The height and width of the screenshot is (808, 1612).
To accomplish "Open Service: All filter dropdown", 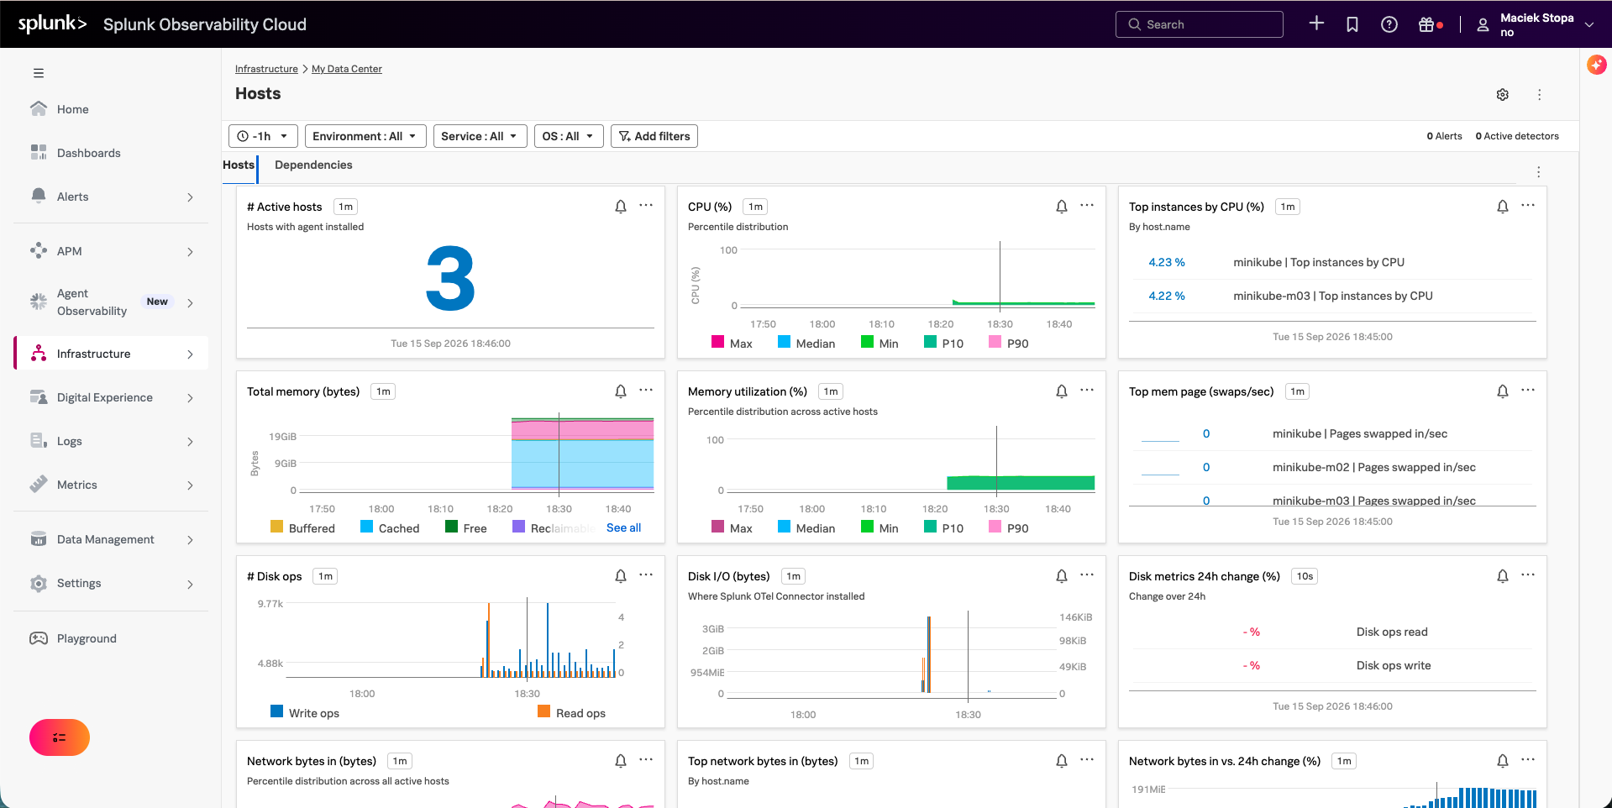I will [x=480, y=136].
